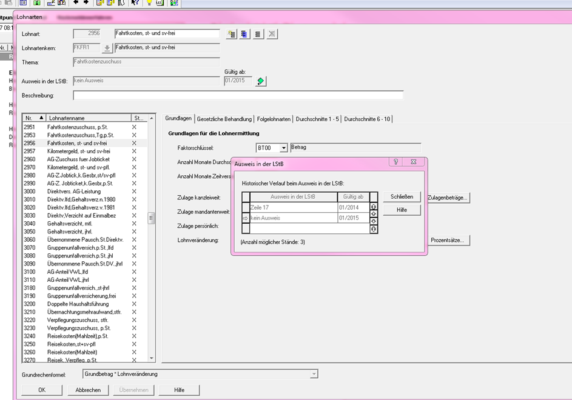572x400 pixels.
Task: Open the Prozentsätze... button
Action: coord(449,241)
